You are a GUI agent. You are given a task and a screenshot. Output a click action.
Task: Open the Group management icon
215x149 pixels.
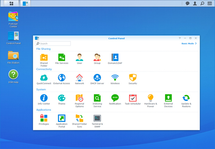click(97, 59)
